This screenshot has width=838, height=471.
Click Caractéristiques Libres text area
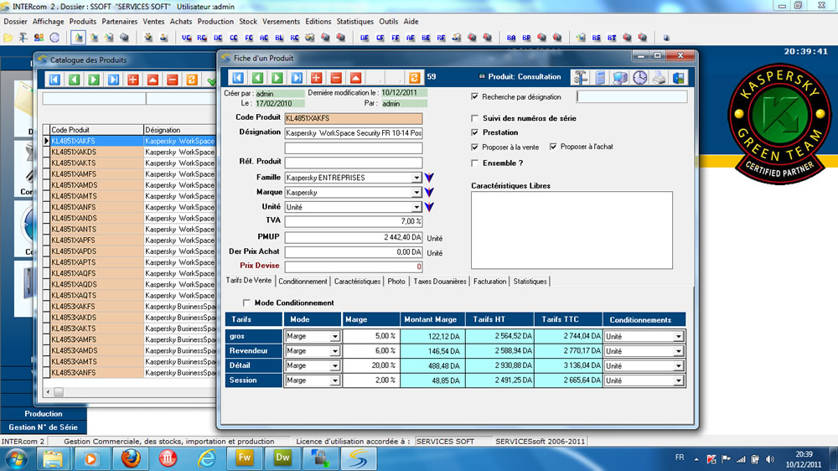[572, 230]
